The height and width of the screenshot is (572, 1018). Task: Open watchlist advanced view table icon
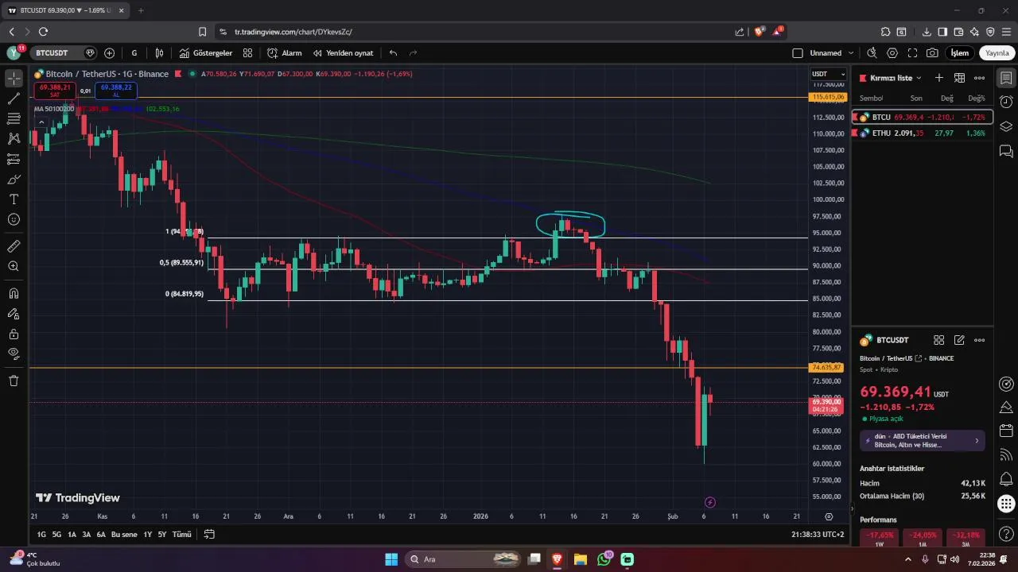(959, 78)
